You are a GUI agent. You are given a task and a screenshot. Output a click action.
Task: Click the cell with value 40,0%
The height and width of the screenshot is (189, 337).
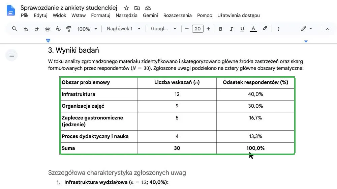tap(255, 94)
